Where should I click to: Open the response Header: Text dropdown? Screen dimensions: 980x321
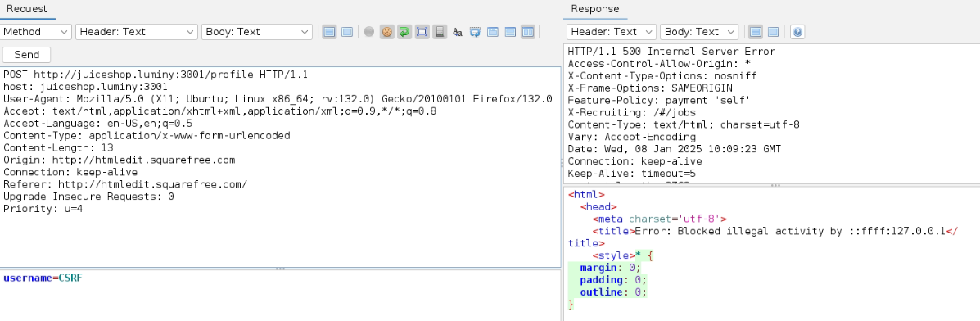[612, 32]
